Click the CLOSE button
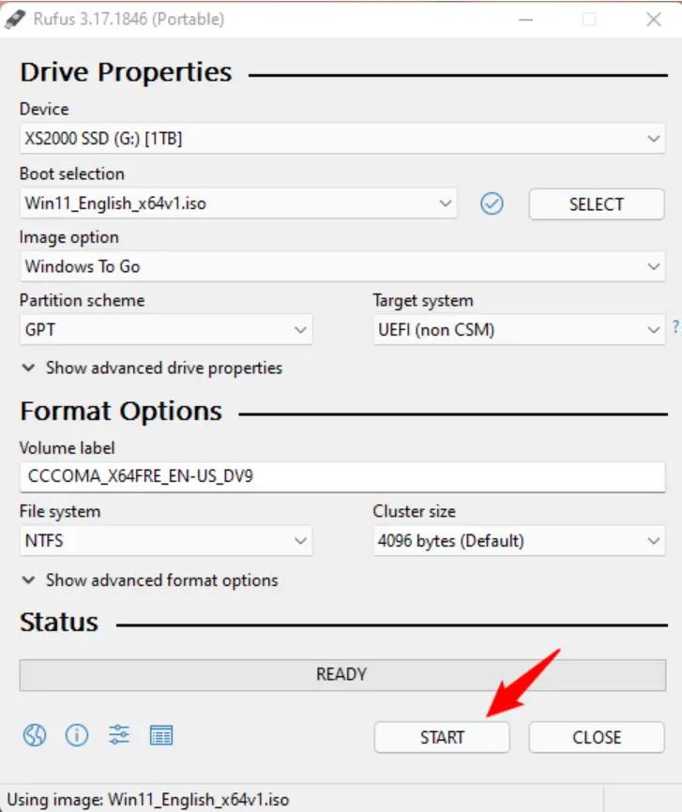The image size is (682, 812). click(x=597, y=737)
